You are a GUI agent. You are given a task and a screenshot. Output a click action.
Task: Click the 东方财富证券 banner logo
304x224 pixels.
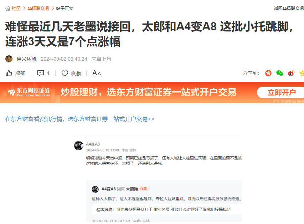tap(29, 92)
